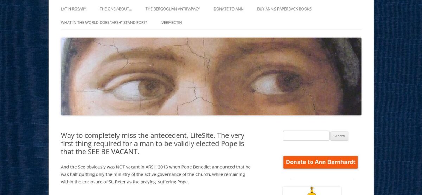This screenshot has width=422, height=195.
Task: Open "What in the world does ARSH stand for" page
Action: tap(104, 22)
